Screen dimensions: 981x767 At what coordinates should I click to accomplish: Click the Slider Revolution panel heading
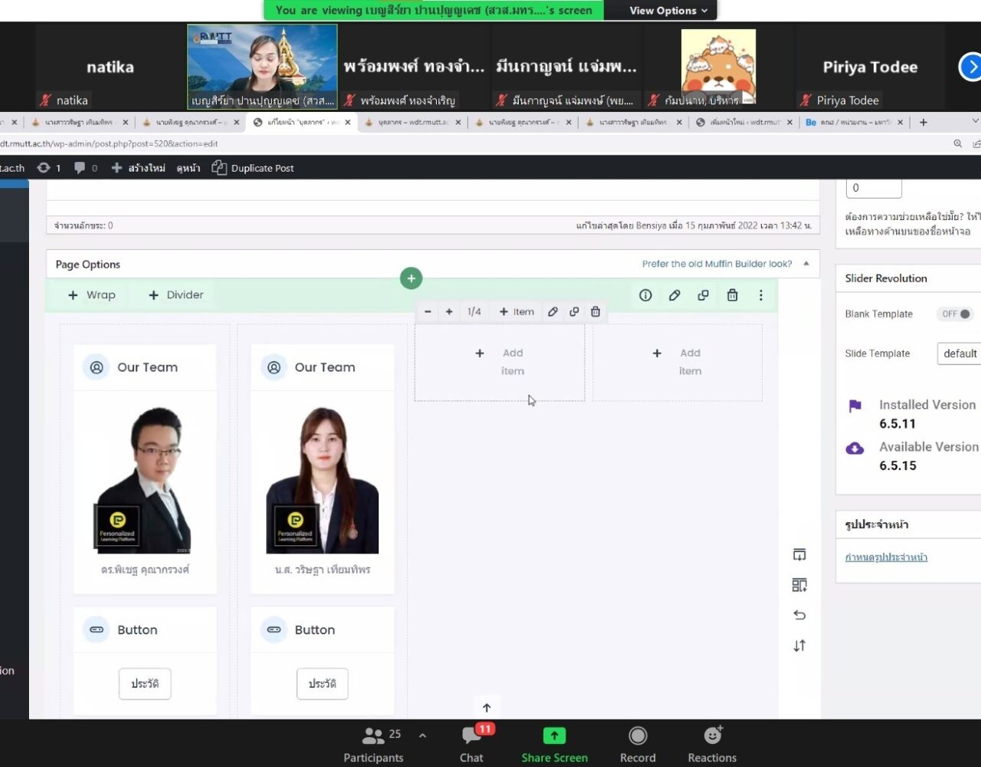[886, 278]
